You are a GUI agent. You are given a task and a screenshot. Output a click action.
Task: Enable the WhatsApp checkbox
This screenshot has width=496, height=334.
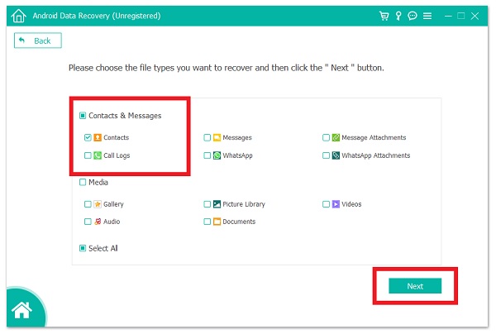click(207, 155)
